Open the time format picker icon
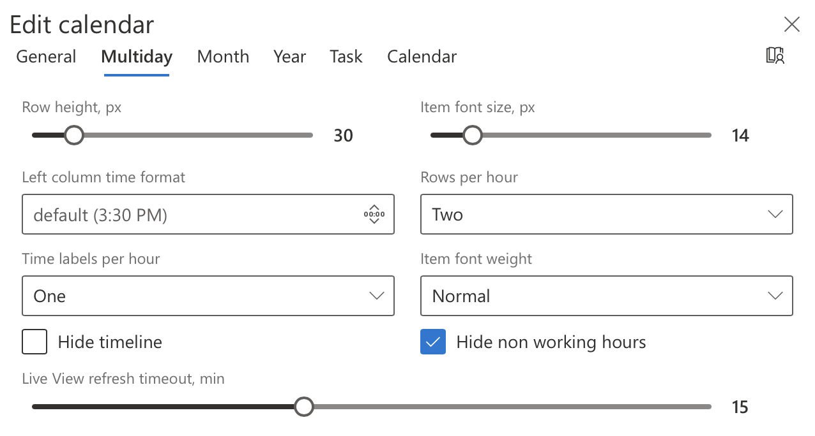This screenshot has height=436, width=815. (374, 215)
